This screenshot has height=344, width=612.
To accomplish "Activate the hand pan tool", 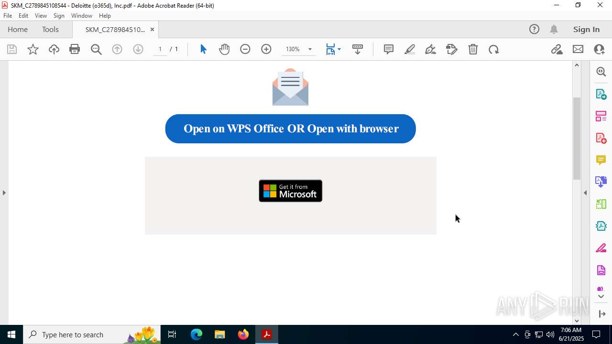I will (224, 49).
